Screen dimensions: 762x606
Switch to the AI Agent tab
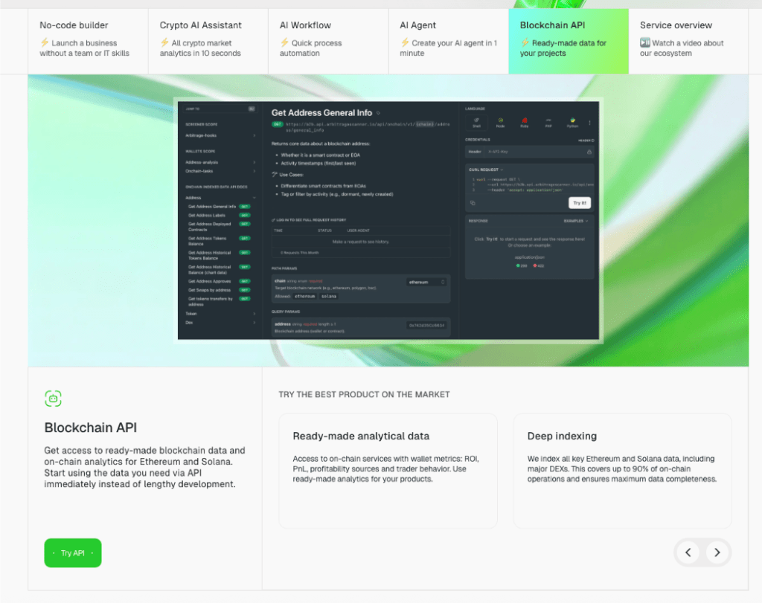(448, 41)
